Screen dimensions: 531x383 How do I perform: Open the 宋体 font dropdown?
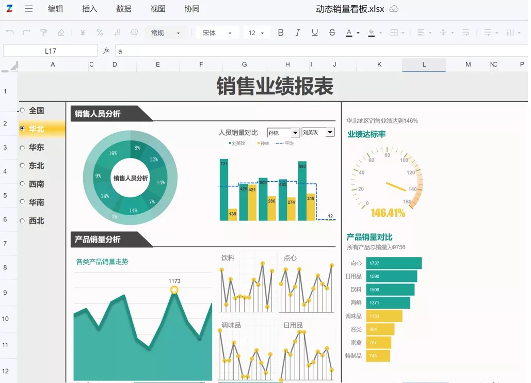tap(217, 33)
